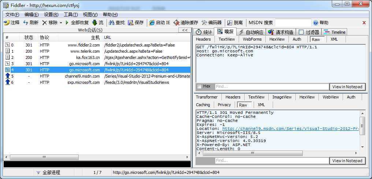Open the 工具(T) menu
The height and width of the screenshot is (179, 372).
click(x=71, y=15)
